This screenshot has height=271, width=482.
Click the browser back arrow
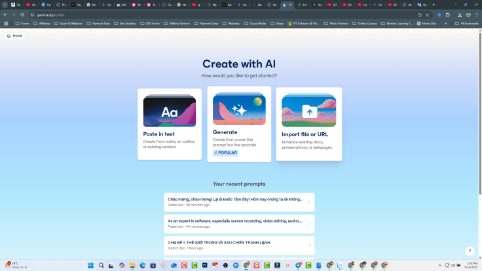pyautogui.click(x=5, y=14)
